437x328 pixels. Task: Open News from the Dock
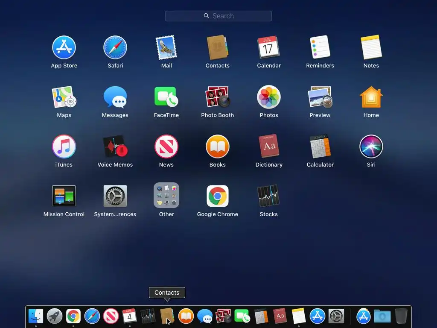point(111,316)
